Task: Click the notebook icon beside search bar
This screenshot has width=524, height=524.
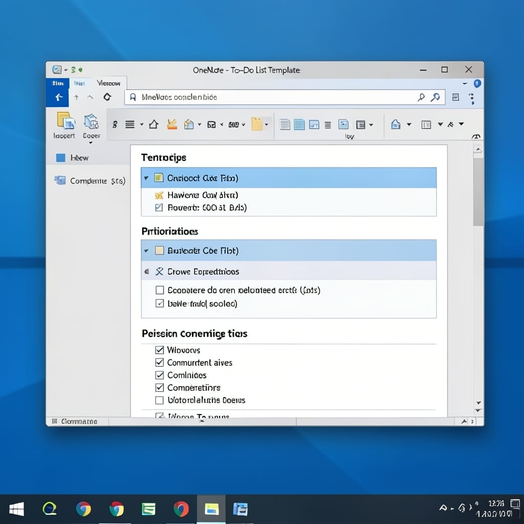Action: [455, 97]
